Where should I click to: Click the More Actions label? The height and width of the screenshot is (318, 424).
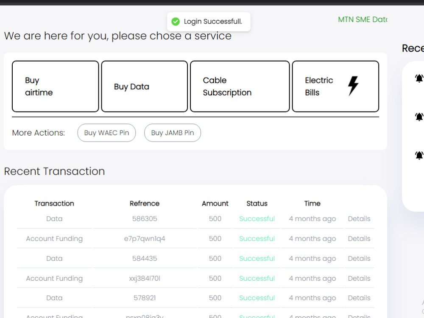[x=39, y=133]
